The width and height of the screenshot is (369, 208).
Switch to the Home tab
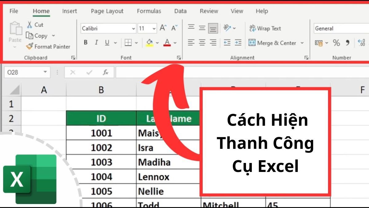[41, 11]
